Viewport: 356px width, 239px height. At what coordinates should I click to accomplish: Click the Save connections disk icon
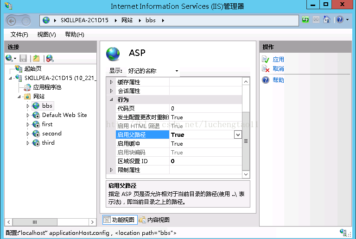point(23,58)
